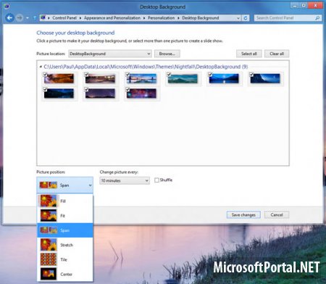326x284 pixels.
Task: Open the Picture location dropdown
Action: [110, 54]
